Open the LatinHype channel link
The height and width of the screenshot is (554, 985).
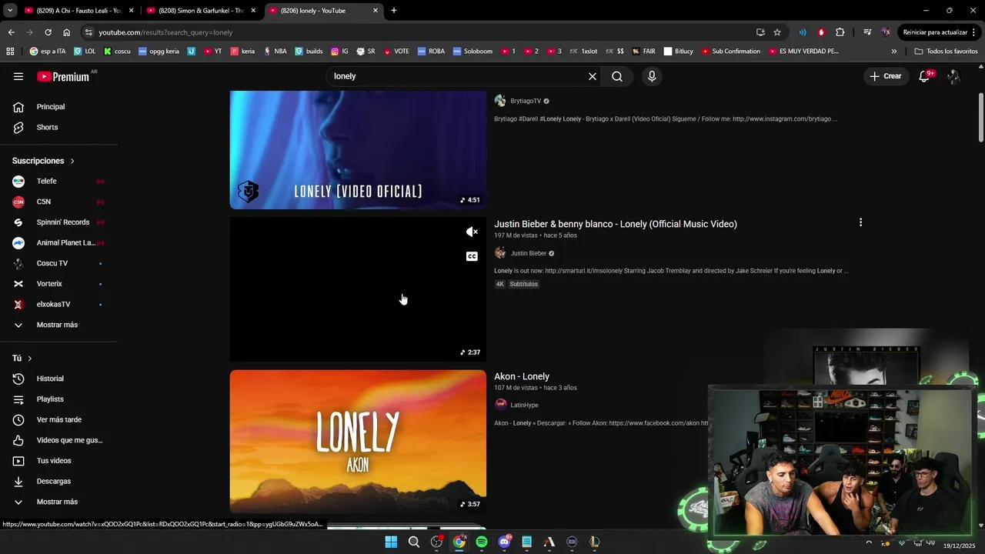tap(524, 405)
